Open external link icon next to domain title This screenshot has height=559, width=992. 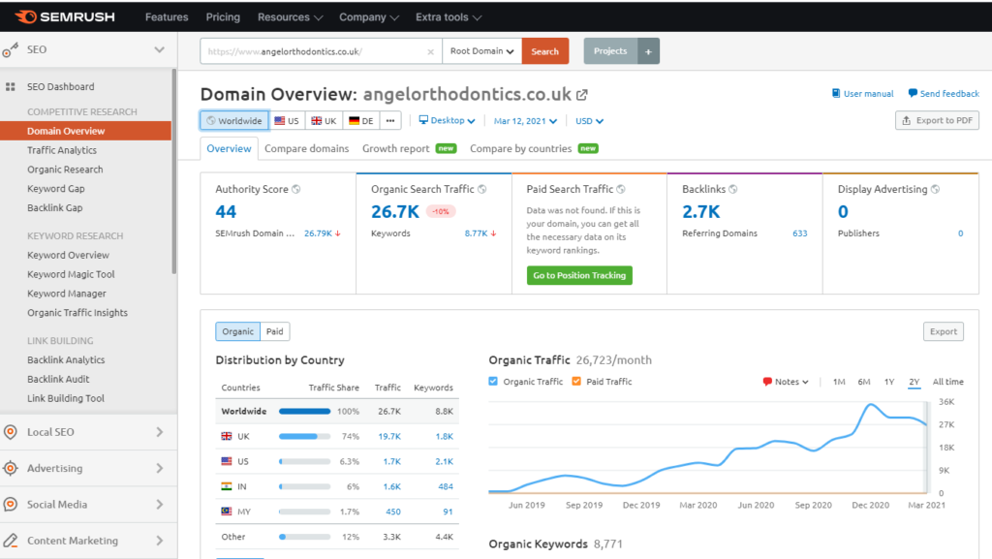pyautogui.click(x=582, y=95)
